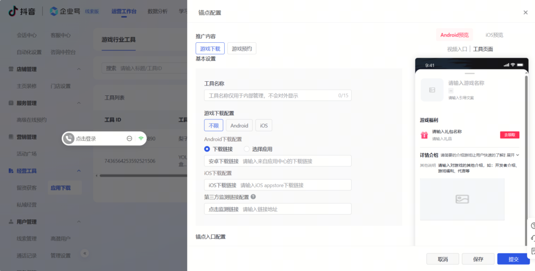535x271 pixels.
Task: Click the gift box icon in preview
Action: (x=424, y=135)
